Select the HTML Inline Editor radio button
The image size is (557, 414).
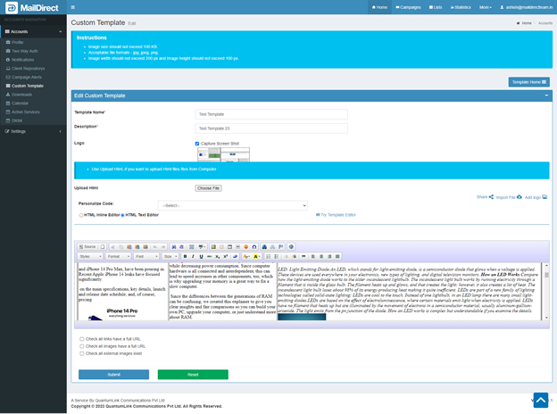[82, 215]
